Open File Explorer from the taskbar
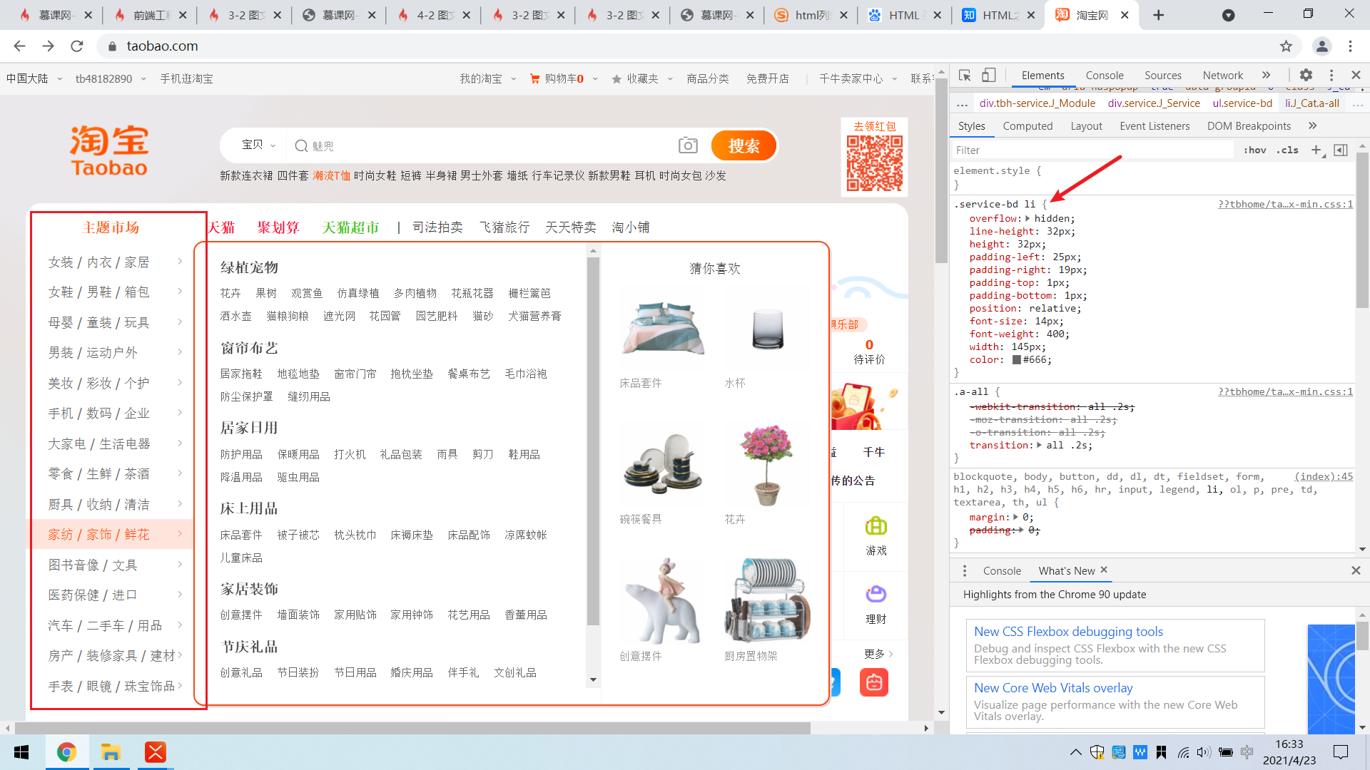The height and width of the screenshot is (770, 1370). 111,752
